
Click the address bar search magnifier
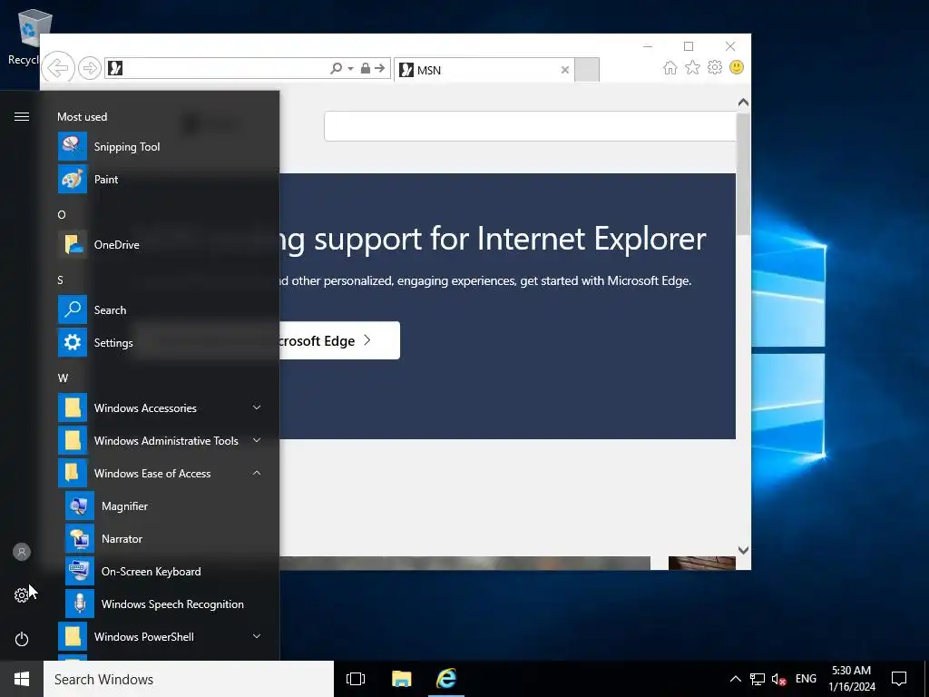336,69
